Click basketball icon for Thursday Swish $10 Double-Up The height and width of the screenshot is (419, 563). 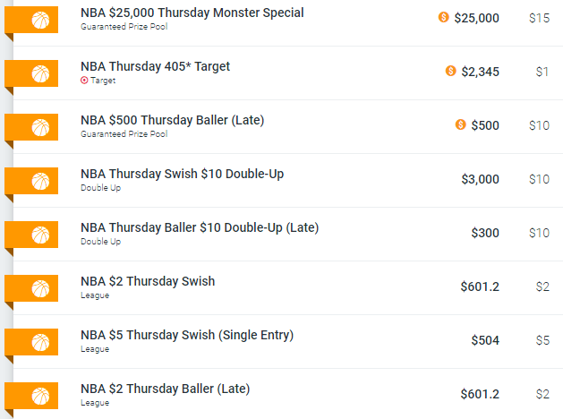click(x=40, y=180)
